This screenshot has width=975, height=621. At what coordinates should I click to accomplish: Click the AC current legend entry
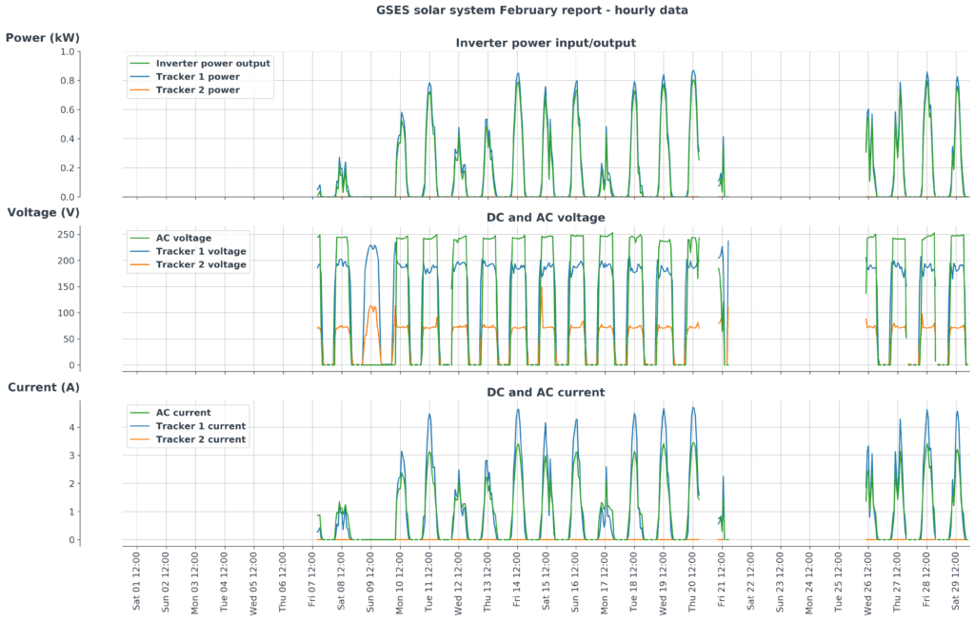[183, 413]
